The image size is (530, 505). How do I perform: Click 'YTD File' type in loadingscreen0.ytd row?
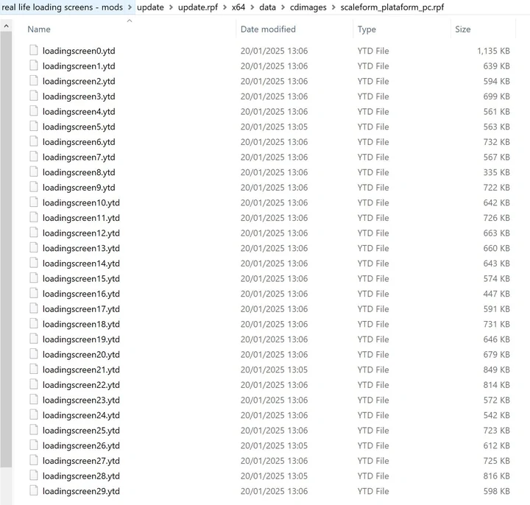pyautogui.click(x=373, y=51)
